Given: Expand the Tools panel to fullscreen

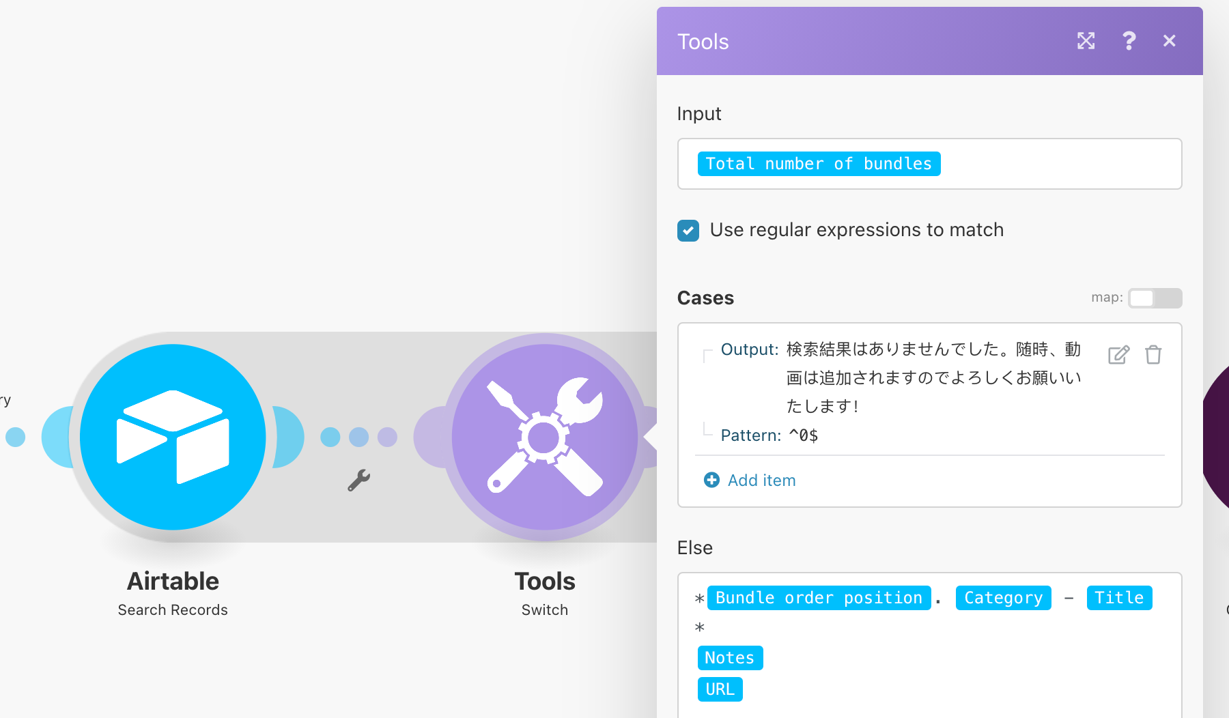Looking at the screenshot, I should 1086,41.
